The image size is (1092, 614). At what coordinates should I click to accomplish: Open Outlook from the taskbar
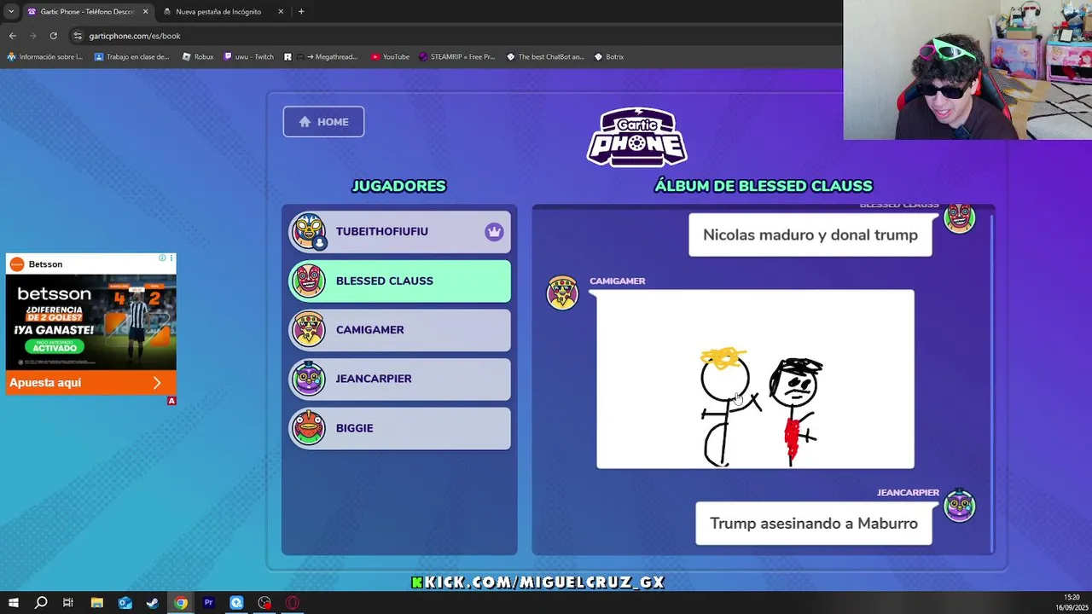point(125,603)
